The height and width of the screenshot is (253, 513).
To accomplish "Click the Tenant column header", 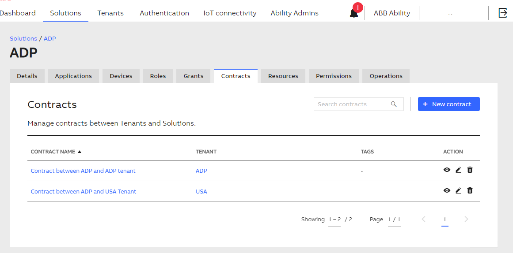I will [x=206, y=152].
